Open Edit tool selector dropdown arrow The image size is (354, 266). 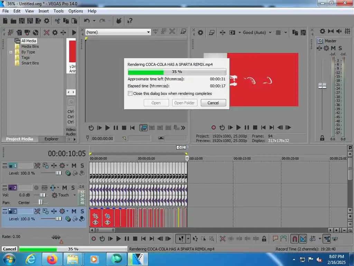188,239
